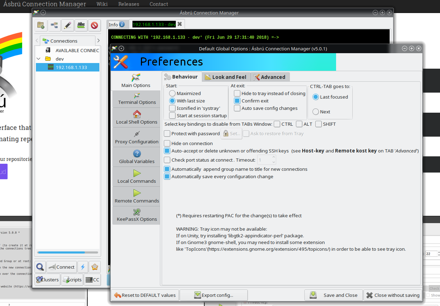
Task: Open the Local Commands panel
Action: pyautogui.click(x=136, y=176)
